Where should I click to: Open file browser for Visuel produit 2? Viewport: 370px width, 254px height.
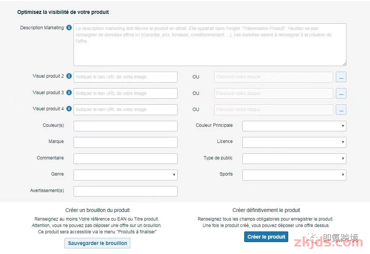(341, 77)
